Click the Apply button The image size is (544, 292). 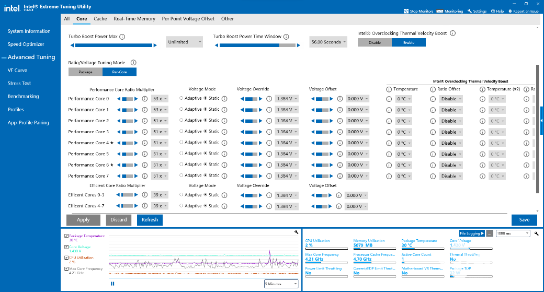coord(83,219)
